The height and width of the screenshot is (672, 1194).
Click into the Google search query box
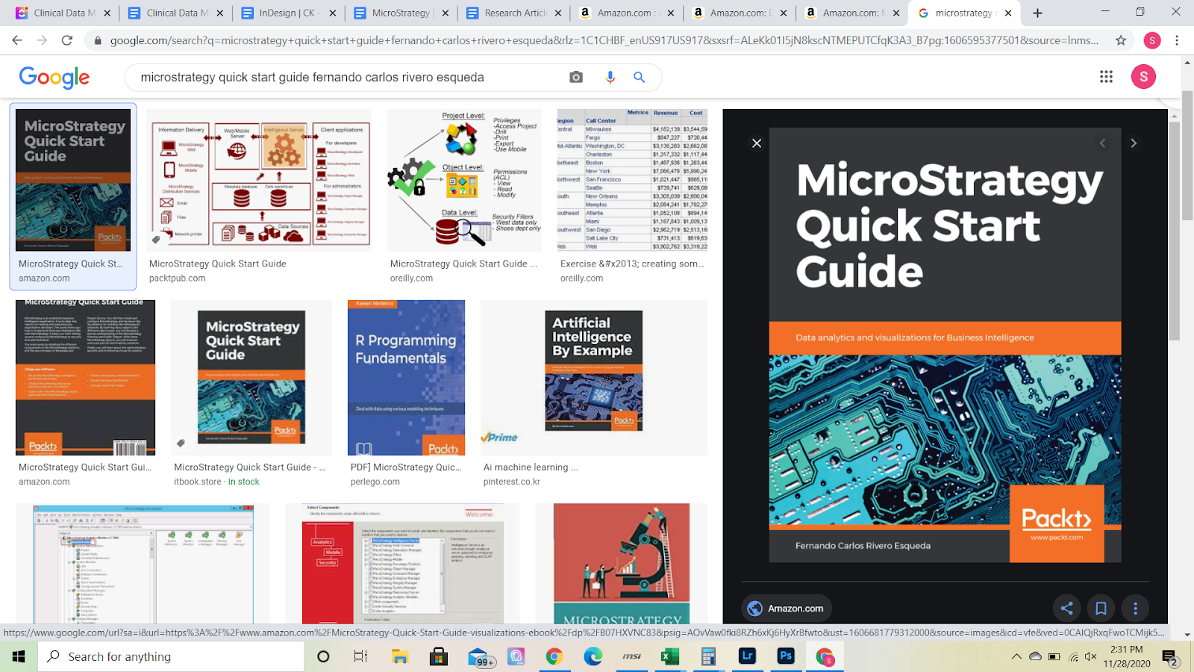coord(351,77)
